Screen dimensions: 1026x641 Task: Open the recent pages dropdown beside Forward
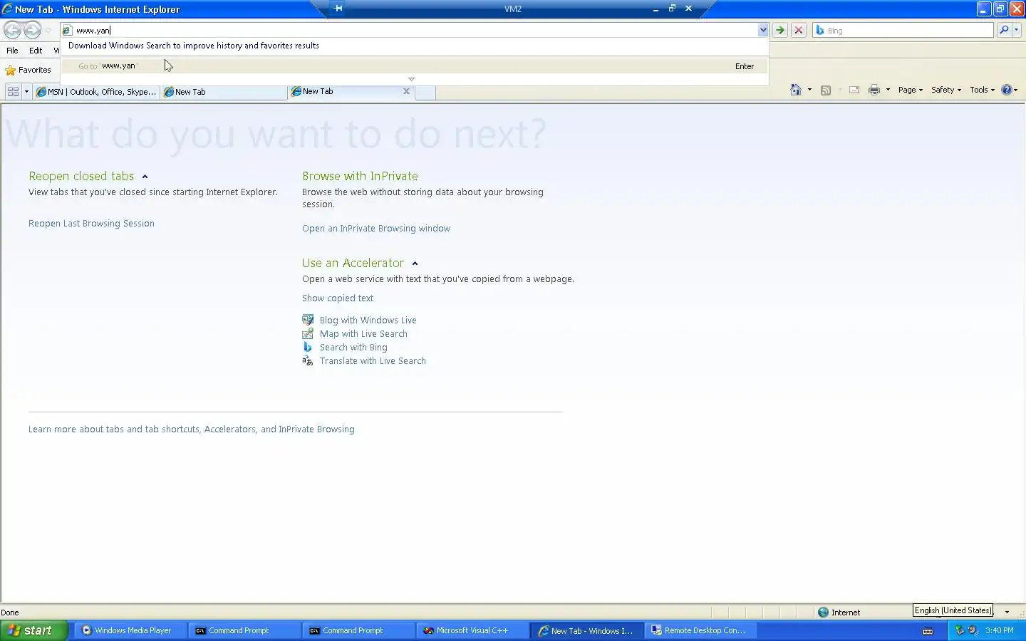coord(48,31)
